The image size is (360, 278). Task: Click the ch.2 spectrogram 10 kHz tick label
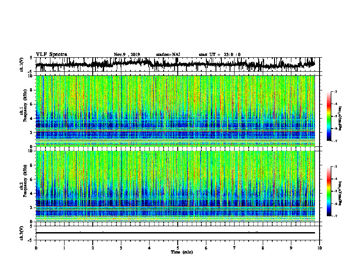(31, 151)
